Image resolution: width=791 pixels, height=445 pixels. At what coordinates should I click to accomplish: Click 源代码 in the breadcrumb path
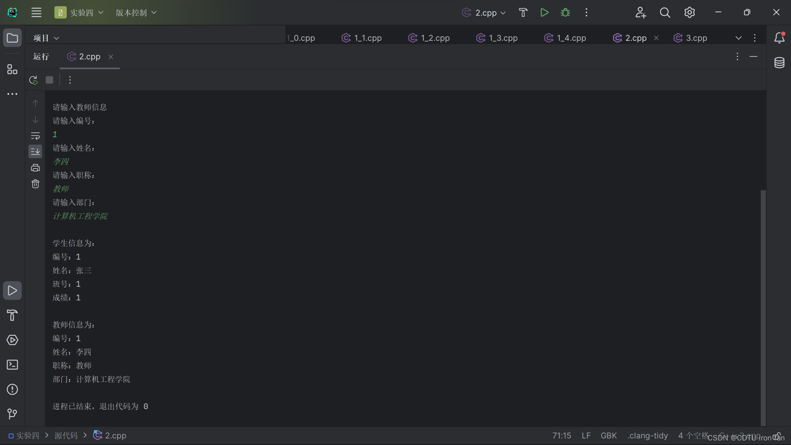tap(66, 436)
